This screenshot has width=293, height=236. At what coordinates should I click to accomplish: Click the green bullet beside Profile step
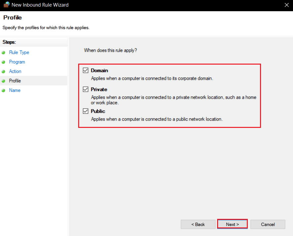tap(4, 81)
